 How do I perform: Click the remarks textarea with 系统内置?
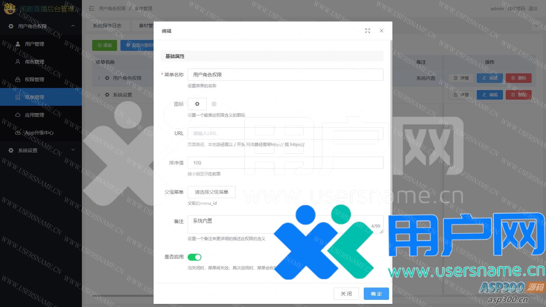click(x=286, y=224)
